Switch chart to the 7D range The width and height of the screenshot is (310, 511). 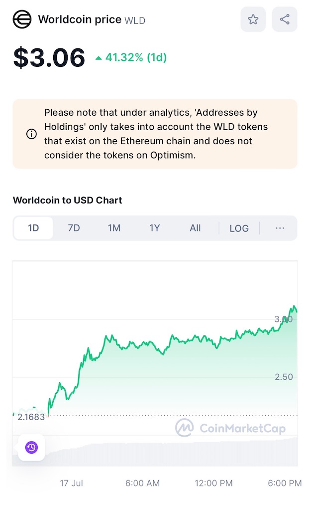pos(74,228)
